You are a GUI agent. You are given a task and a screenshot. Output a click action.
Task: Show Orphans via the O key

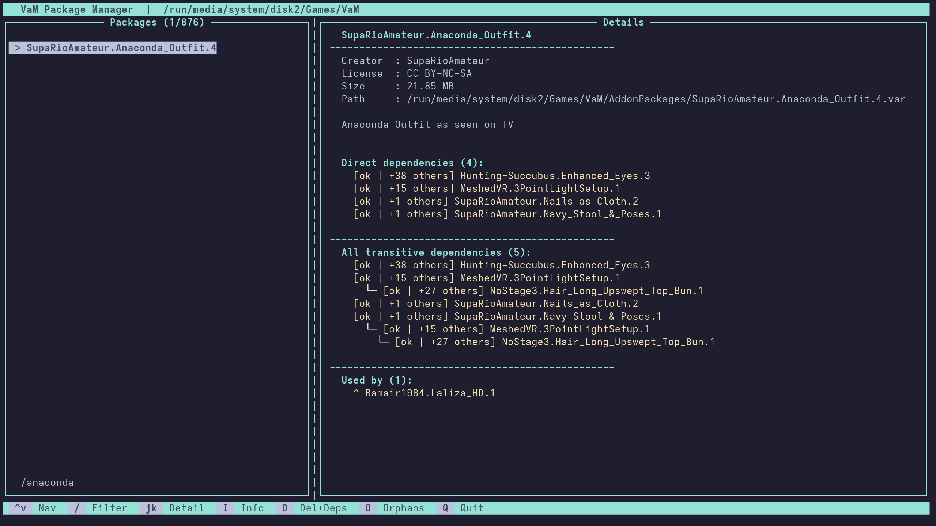[x=368, y=508]
